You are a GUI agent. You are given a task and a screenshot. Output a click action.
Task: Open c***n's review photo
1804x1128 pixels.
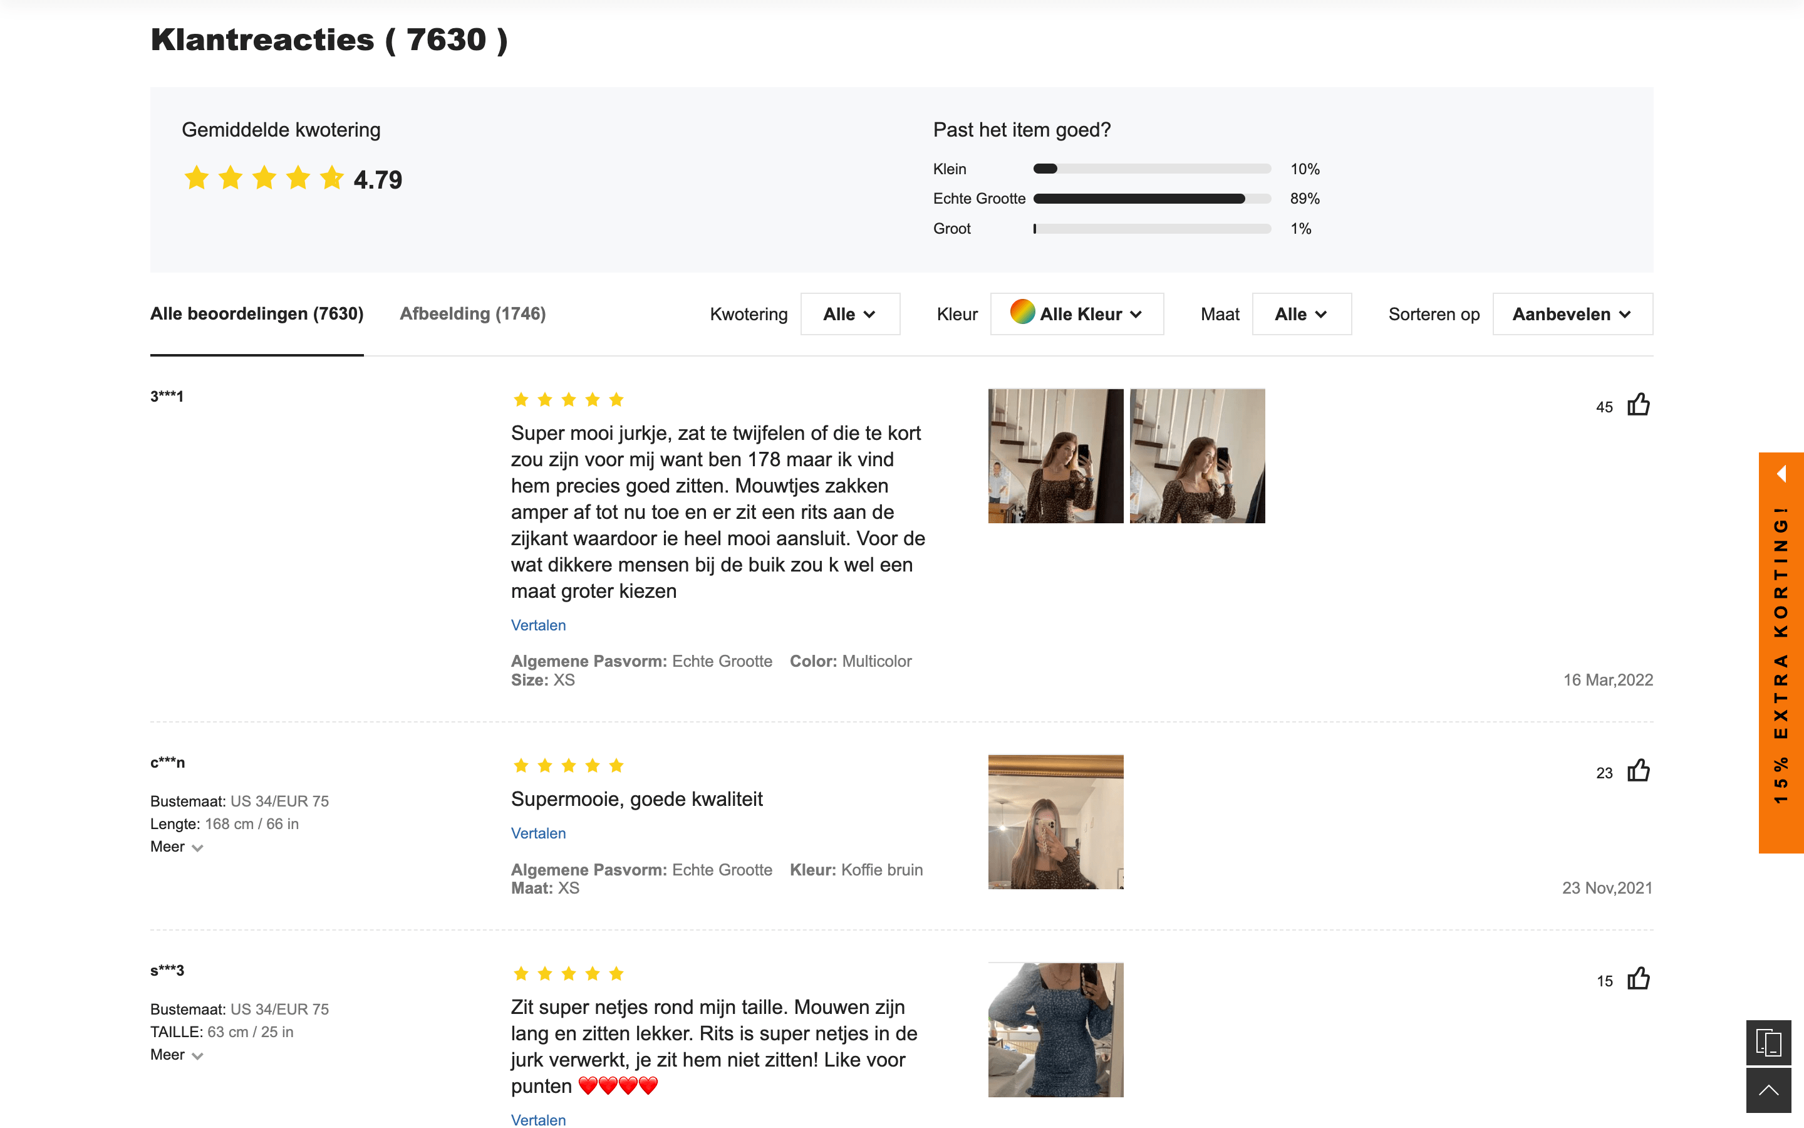pyautogui.click(x=1055, y=822)
